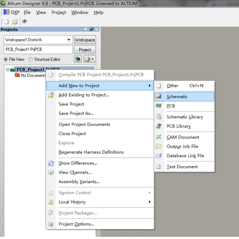This screenshot has width=239, height=239.
Task: Open the Help menu
Action: 99,12
